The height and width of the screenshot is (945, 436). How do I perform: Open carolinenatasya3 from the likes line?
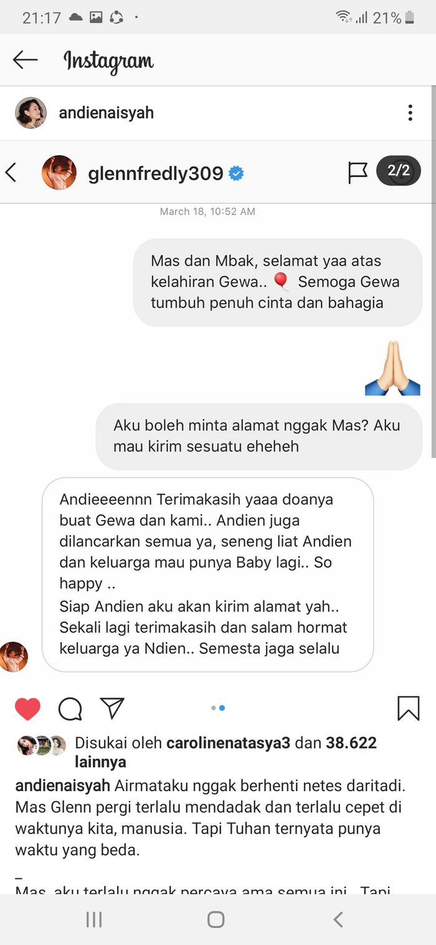(228, 743)
